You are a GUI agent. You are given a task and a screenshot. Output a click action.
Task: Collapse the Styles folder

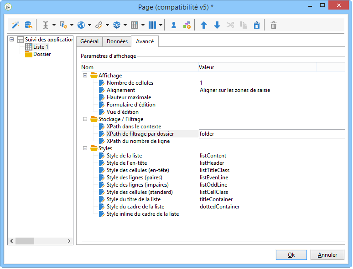(x=85, y=148)
